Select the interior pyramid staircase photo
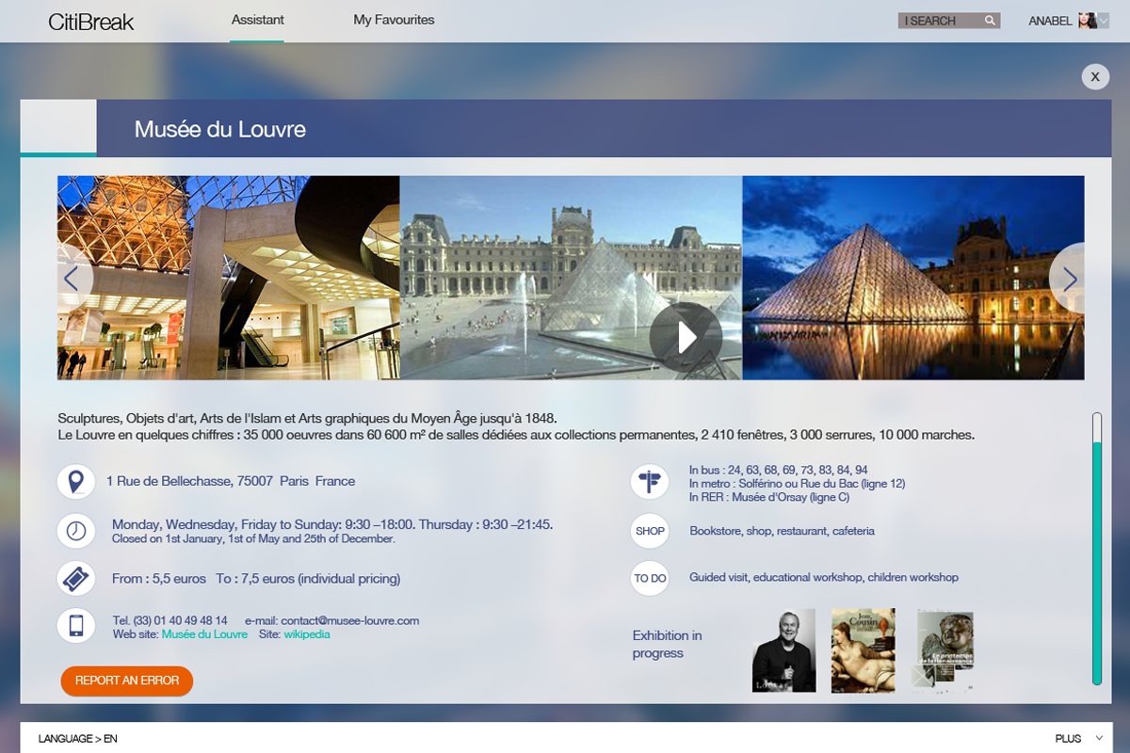Screen dimensions: 1130x753 (x=229, y=278)
